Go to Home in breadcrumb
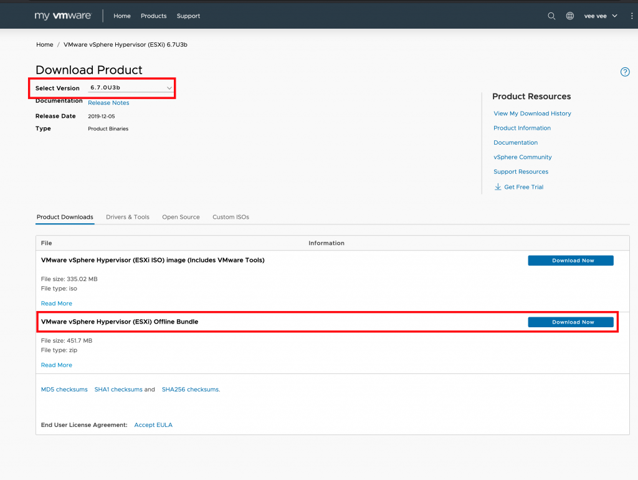 pos(44,45)
